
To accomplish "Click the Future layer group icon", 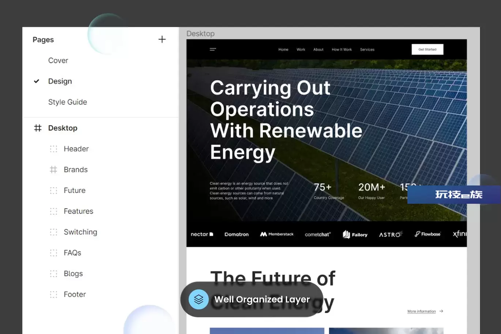I will [53, 191].
